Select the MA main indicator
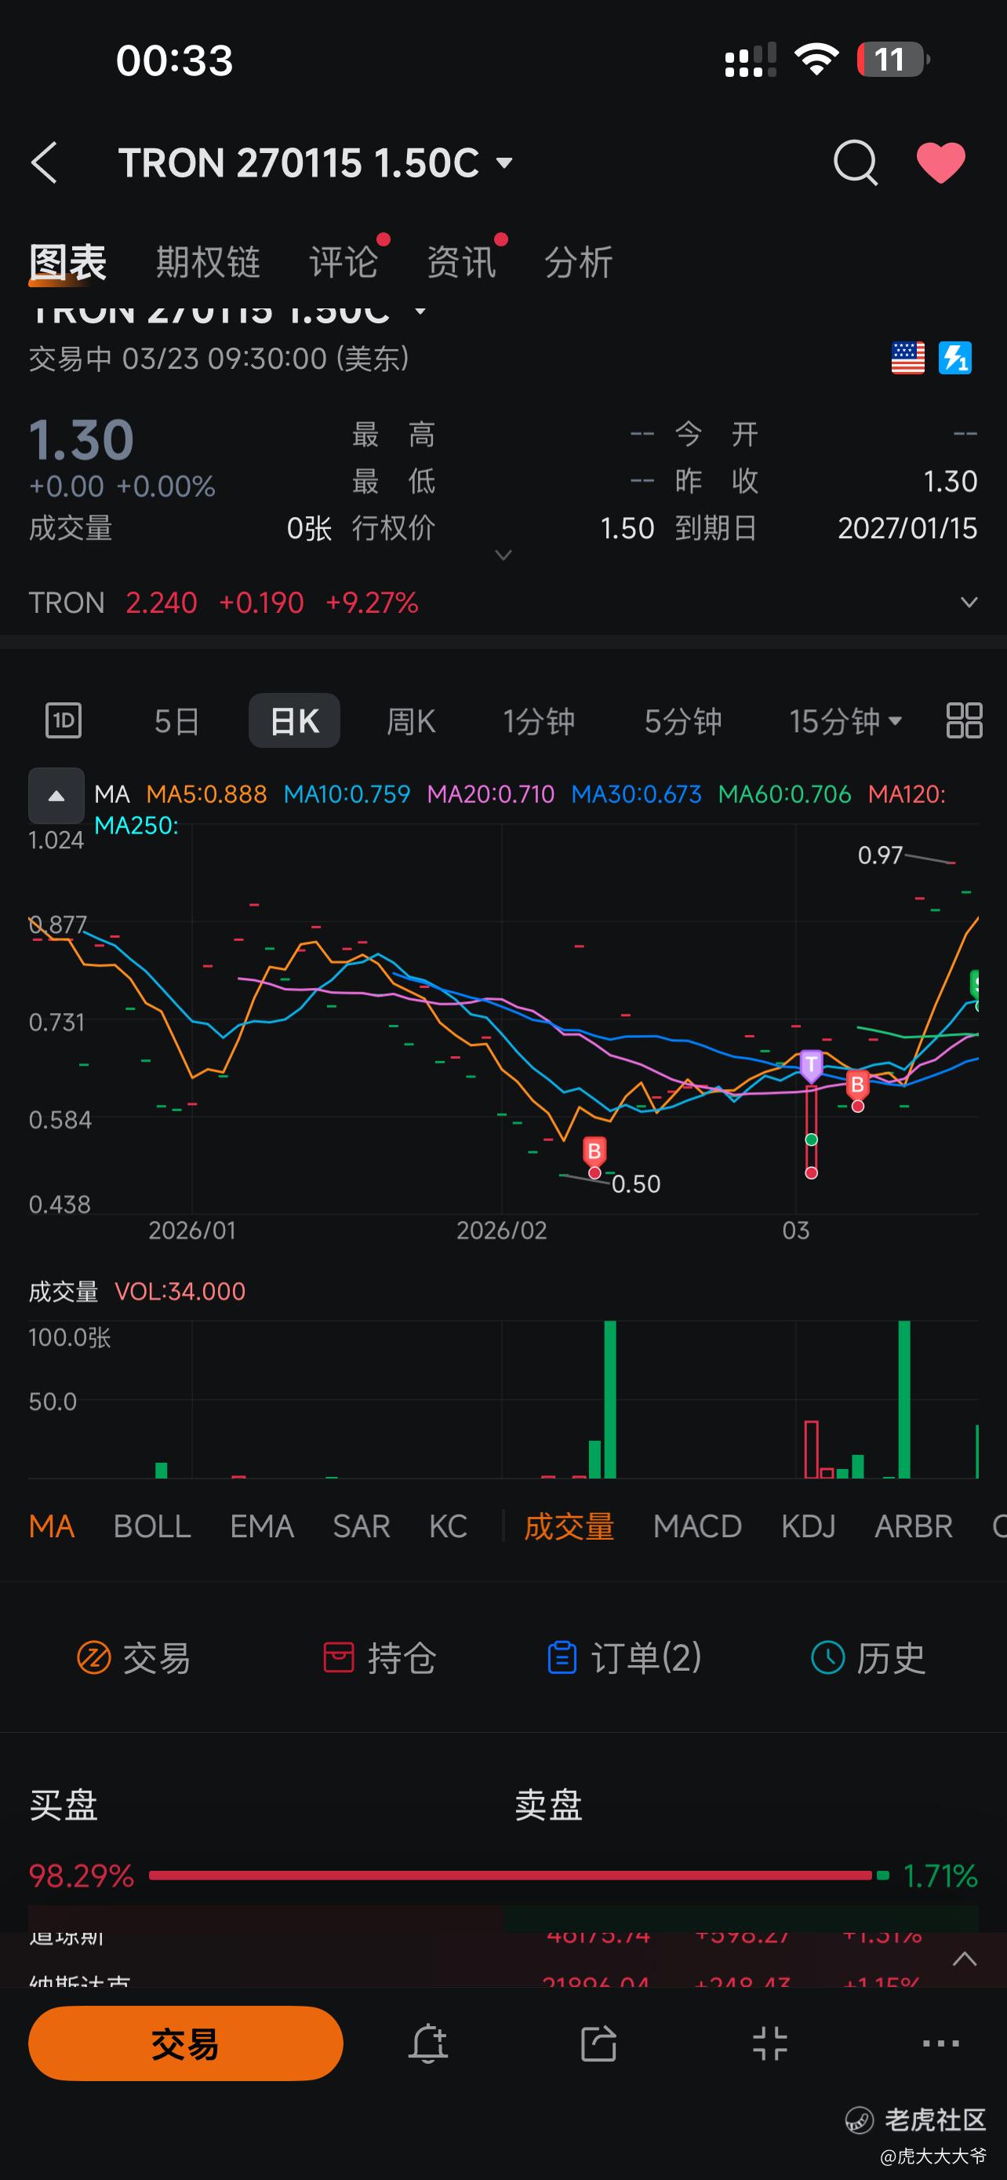This screenshot has height=2180, width=1007. coord(52,1526)
